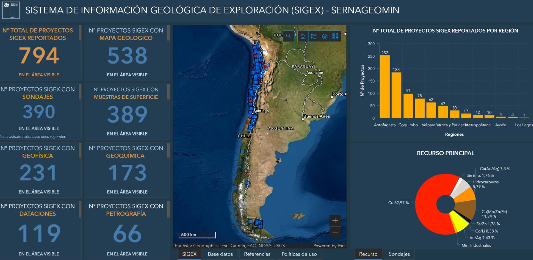The width and height of the screenshot is (533, 260).
Task: Click the Regiones axis title
Action: tap(454, 134)
